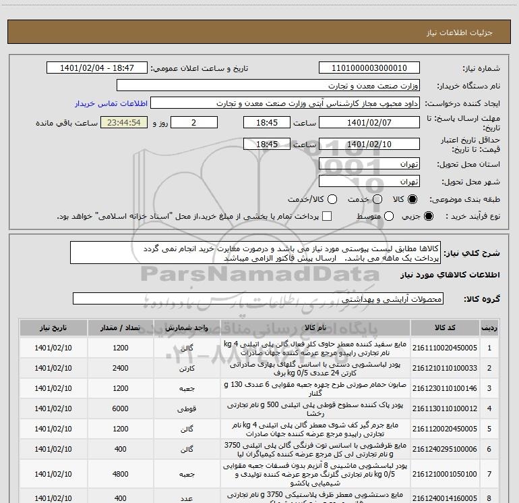This screenshot has width=519, height=503.
Task: Click general description text box
Action: pyautogui.click(x=255, y=253)
